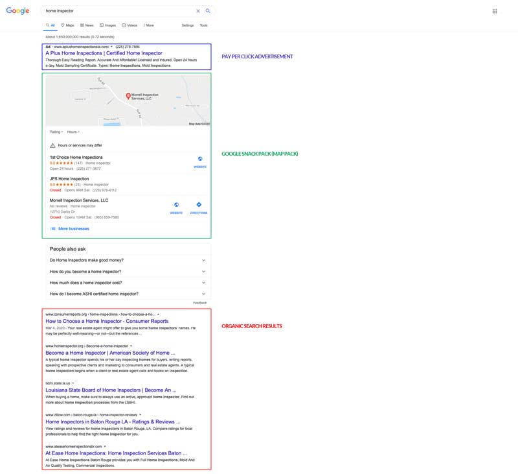
Task: Click the map thumbnail
Action: click(x=128, y=101)
